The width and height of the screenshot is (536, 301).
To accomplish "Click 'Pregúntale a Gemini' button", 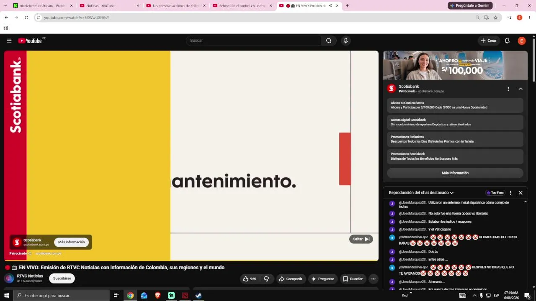I will [x=470, y=6].
